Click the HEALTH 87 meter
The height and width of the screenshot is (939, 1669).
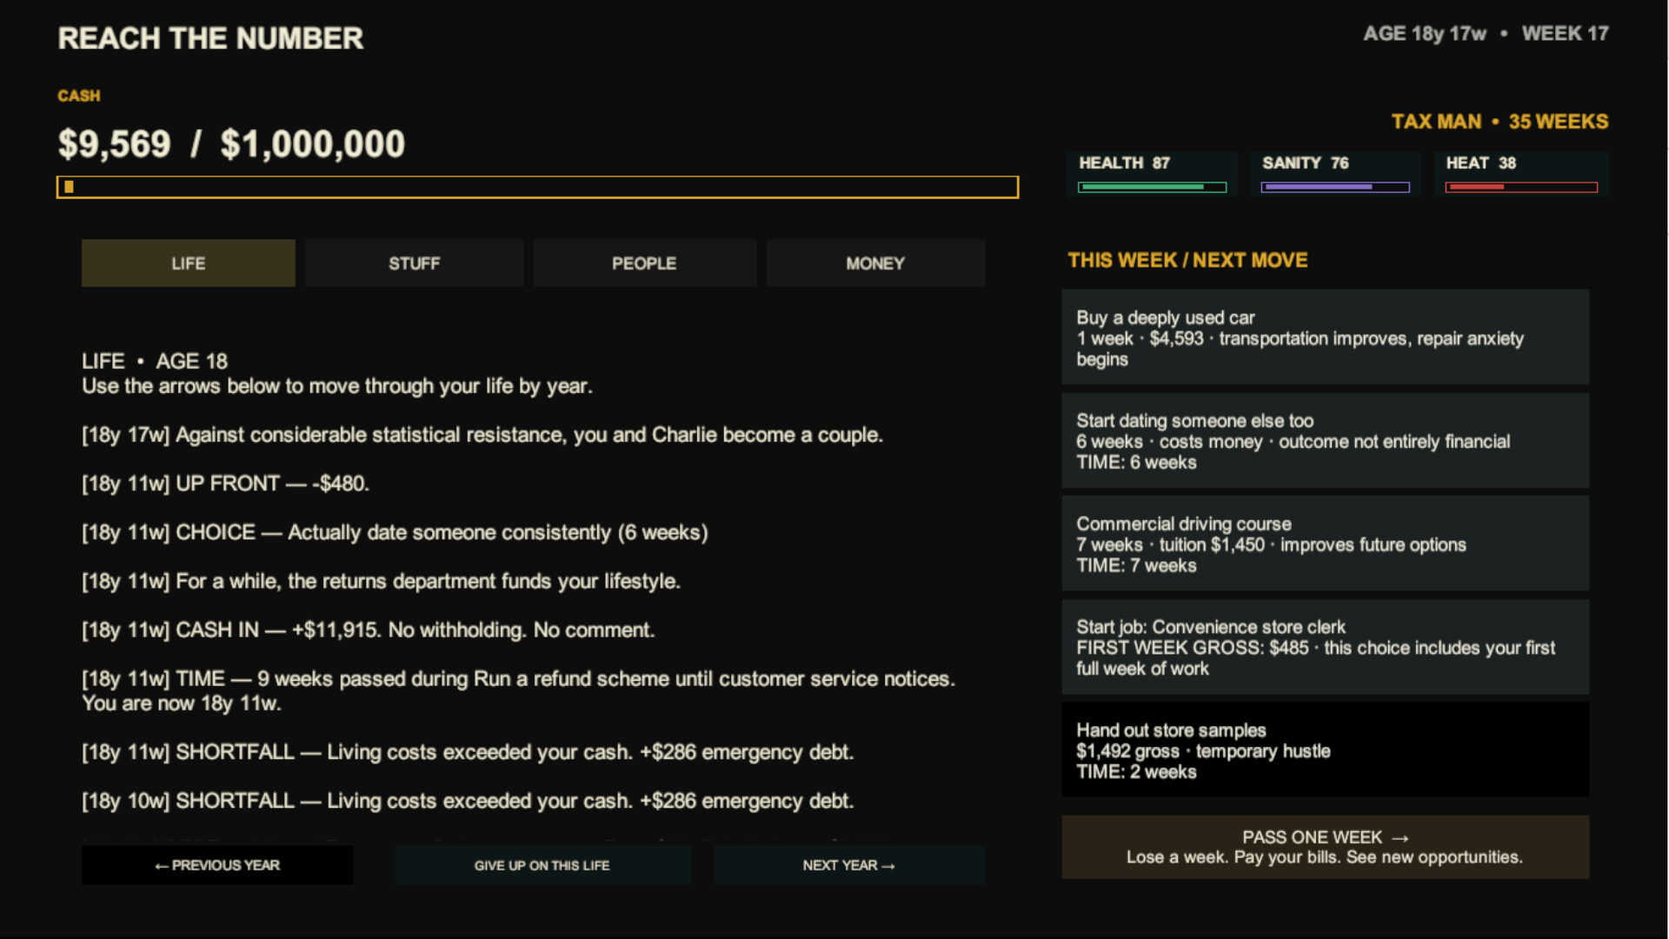pos(1152,174)
